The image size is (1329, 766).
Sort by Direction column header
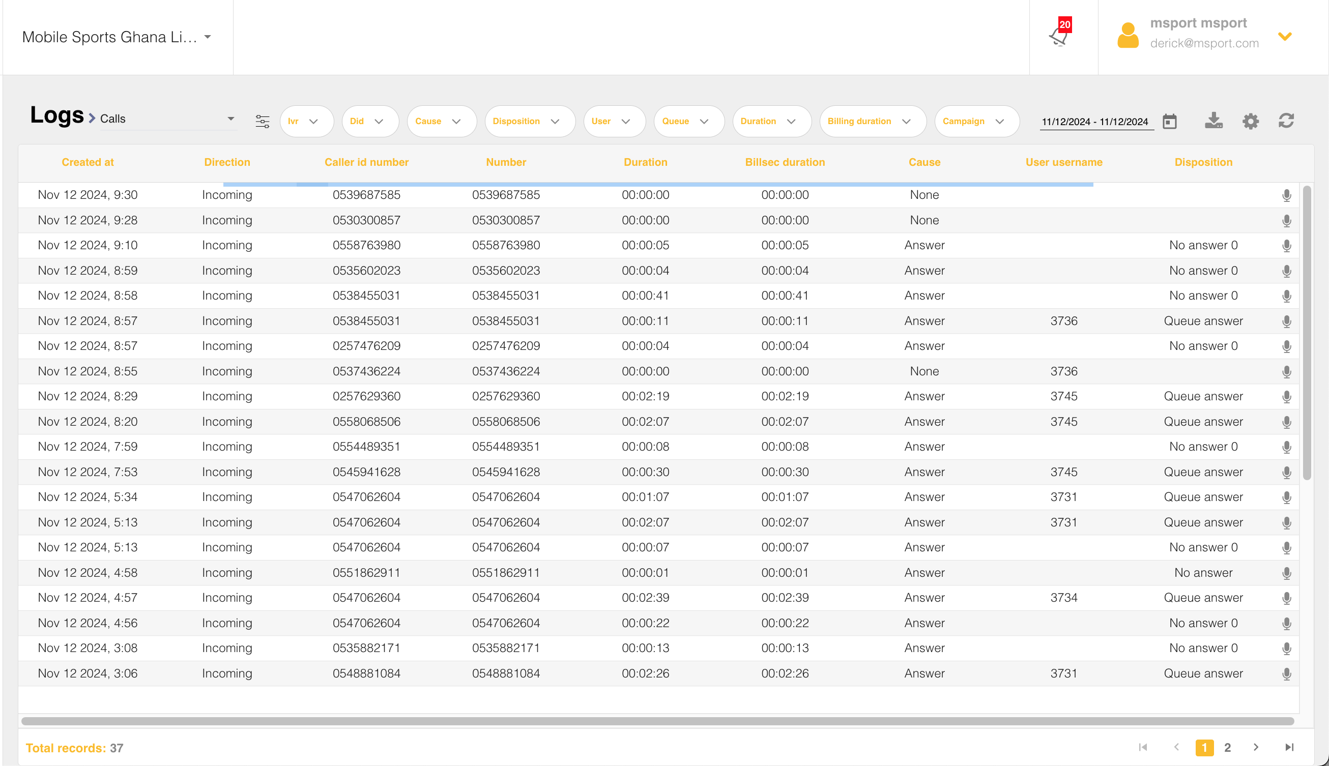pos(227,162)
